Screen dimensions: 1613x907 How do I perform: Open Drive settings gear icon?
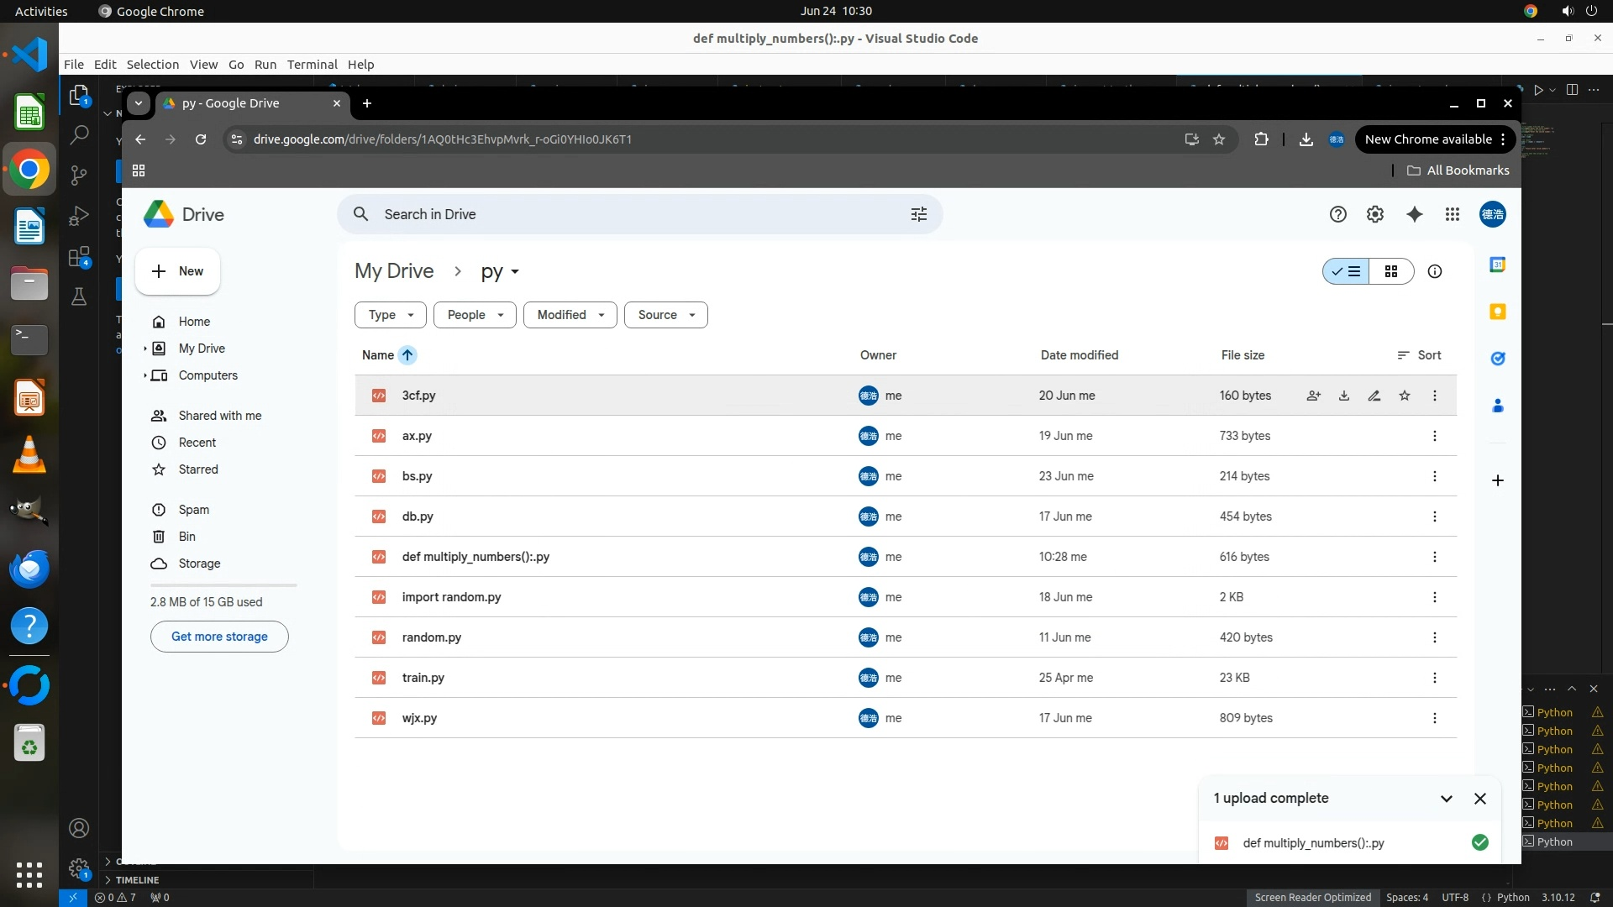(1374, 214)
